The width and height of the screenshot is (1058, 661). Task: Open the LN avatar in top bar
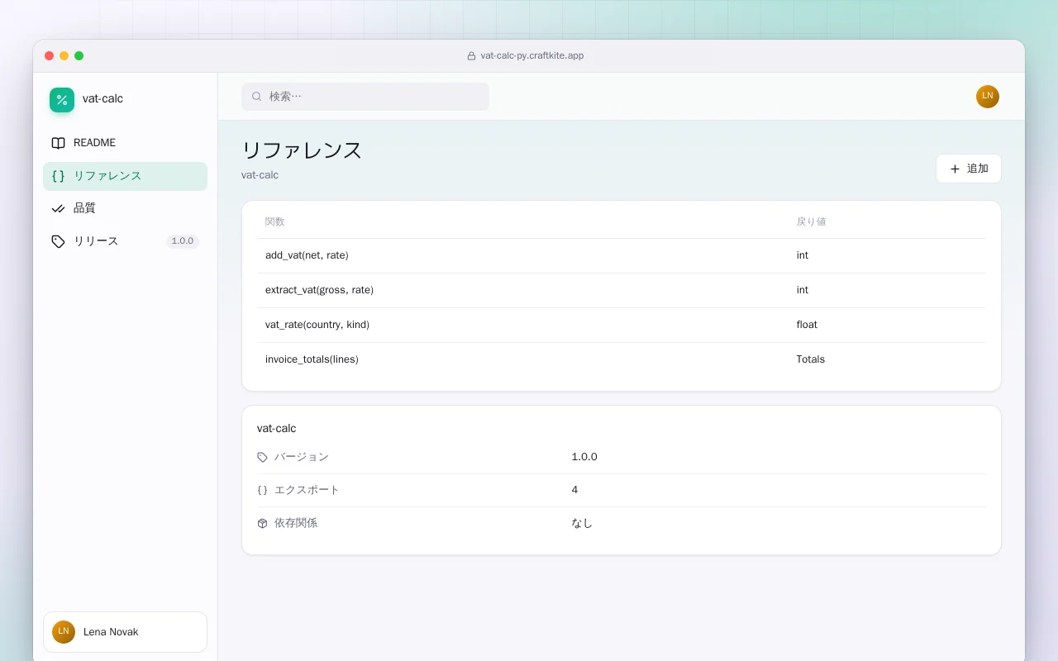tap(988, 97)
